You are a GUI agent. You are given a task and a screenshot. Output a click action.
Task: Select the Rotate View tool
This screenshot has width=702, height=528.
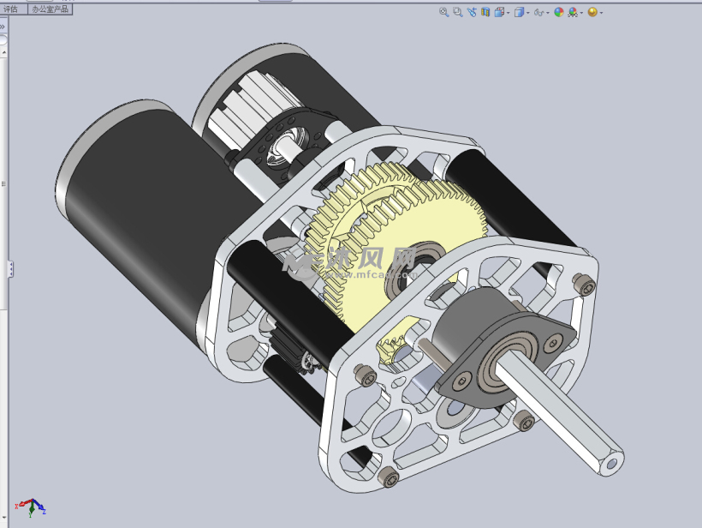pyautogui.click(x=472, y=12)
